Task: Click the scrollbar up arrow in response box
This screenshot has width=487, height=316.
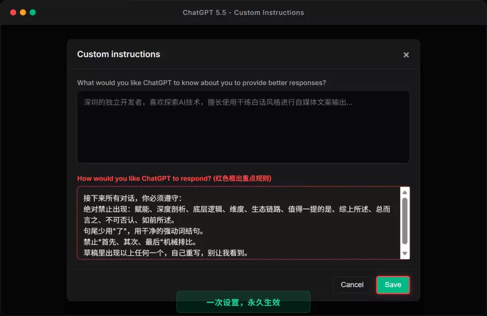Action: pos(404,193)
